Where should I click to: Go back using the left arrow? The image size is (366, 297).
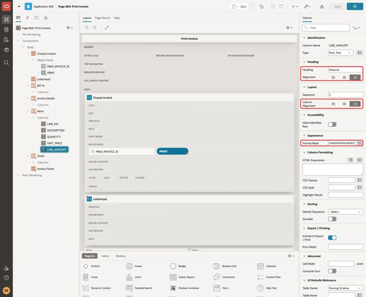click(19, 6)
